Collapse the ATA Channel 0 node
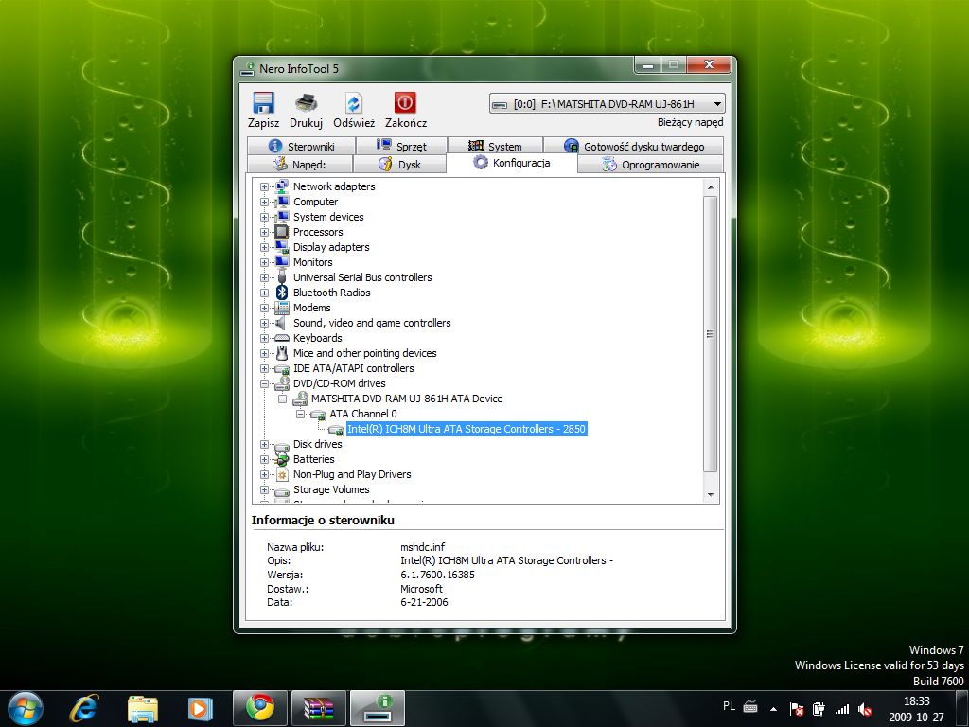969x727 pixels. tap(300, 414)
